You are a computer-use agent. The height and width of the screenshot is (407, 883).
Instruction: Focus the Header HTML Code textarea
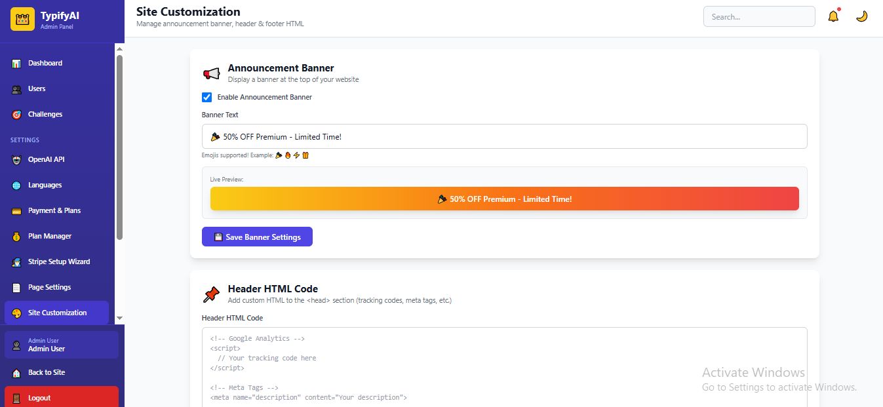pos(504,367)
